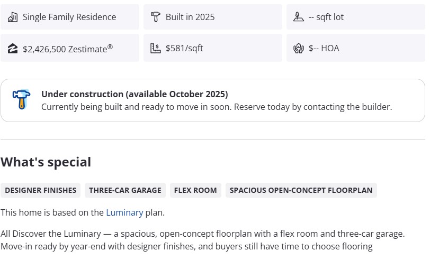Click the HOA hands icon
Viewport: 439px width, 260px height.
[298, 48]
